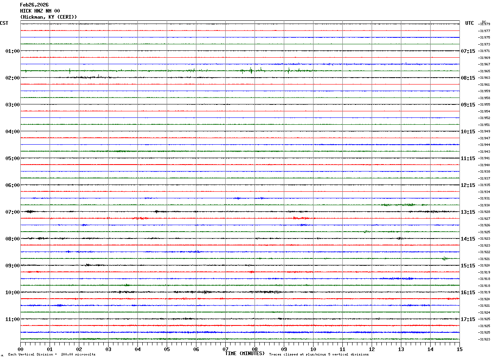Click 'Each Vertical Division = 200.00 microvolts' note
Screen dimensions: 492x360
pos(52,355)
